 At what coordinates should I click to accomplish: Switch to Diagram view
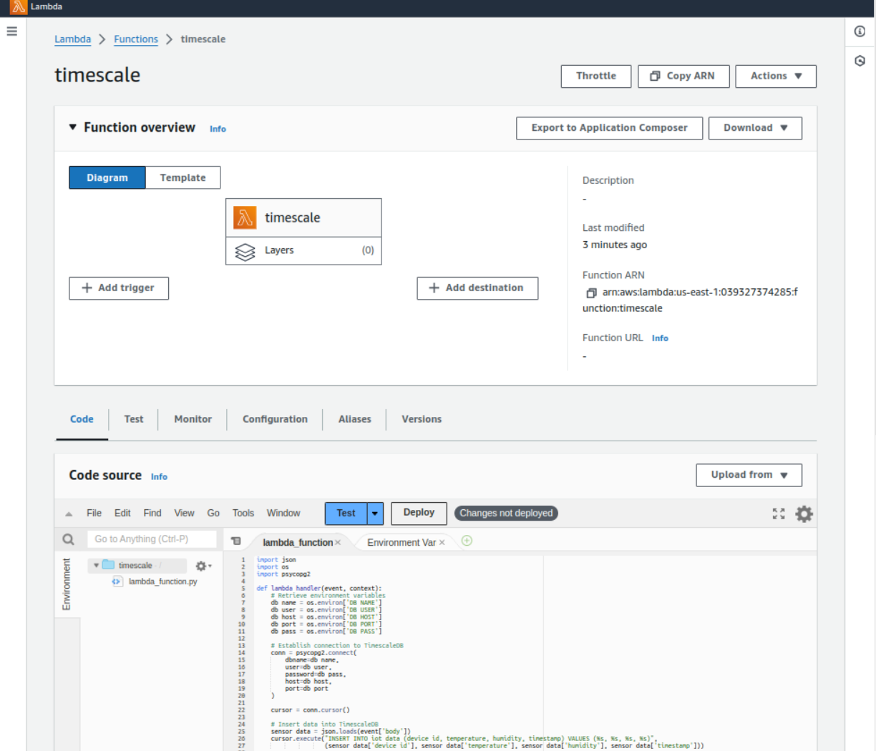107,177
